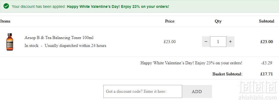Image resolution: width=279 pixels, height=102 pixels.
Task: Open Aesop B & Tea Balancing Toner link
Action: tap(59, 38)
